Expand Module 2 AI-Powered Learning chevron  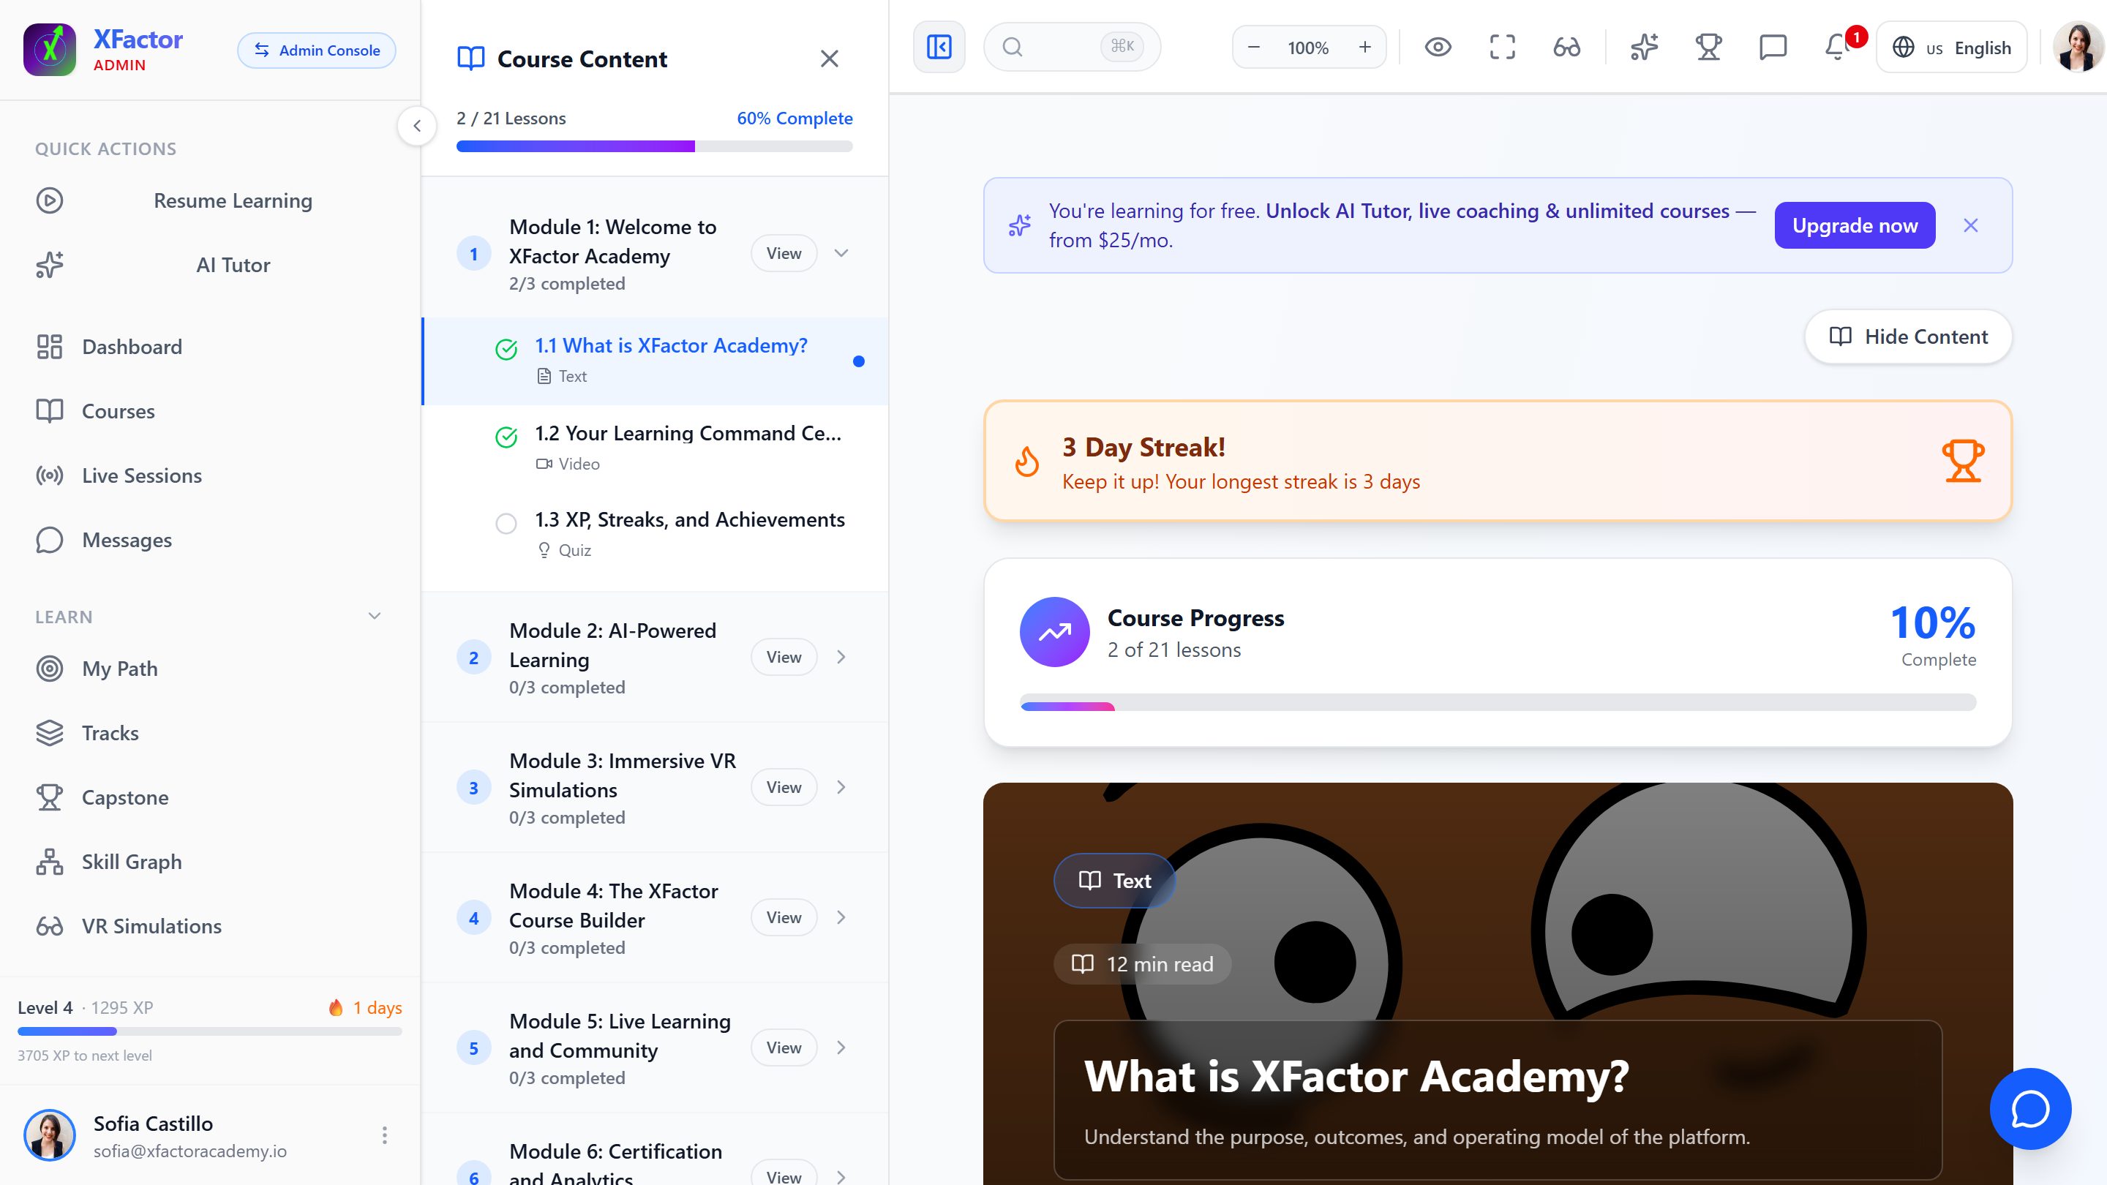tap(841, 658)
